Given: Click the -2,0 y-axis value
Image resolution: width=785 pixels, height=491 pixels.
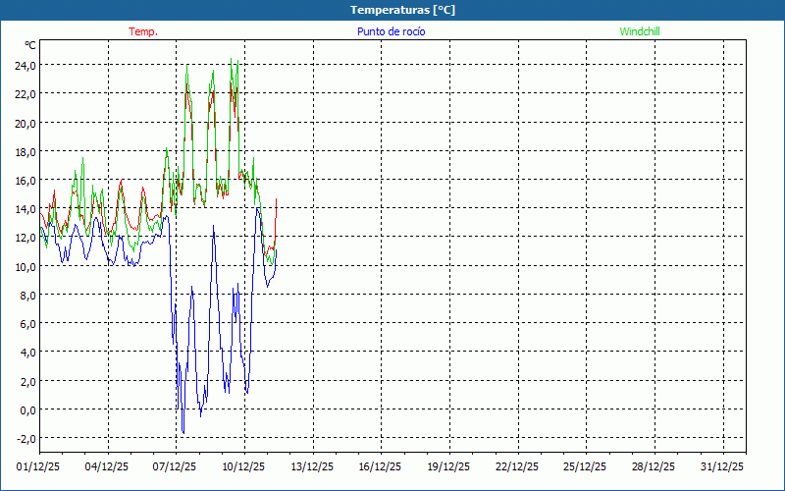Looking at the screenshot, I should (26, 438).
